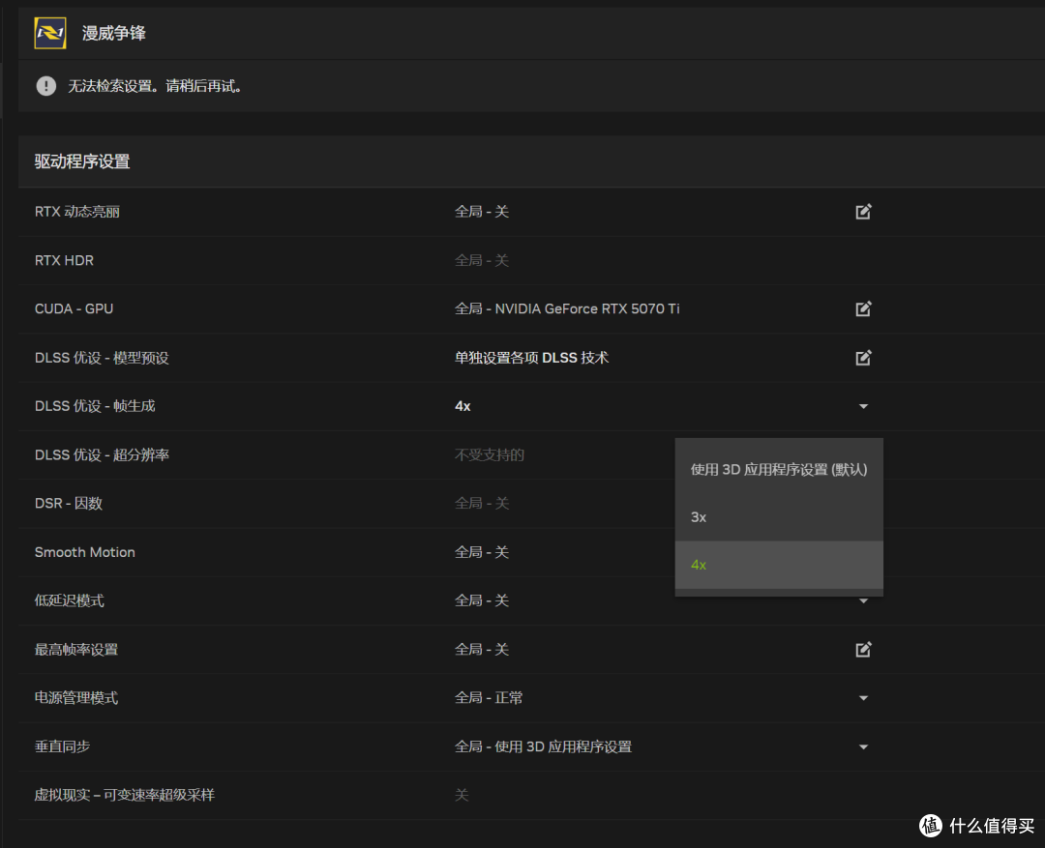Click 单独设置各项 DLSS 技术 value

pyautogui.click(x=532, y=358)
